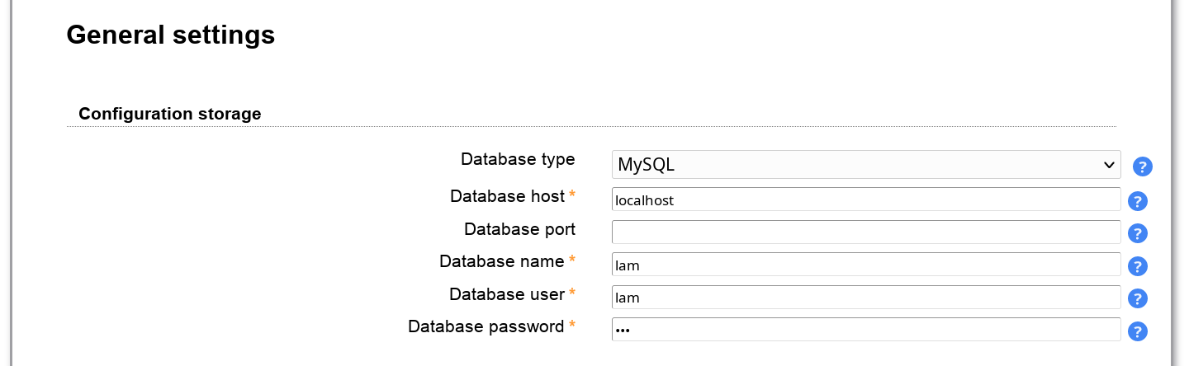Click the empty Database port field

point(865,232)
